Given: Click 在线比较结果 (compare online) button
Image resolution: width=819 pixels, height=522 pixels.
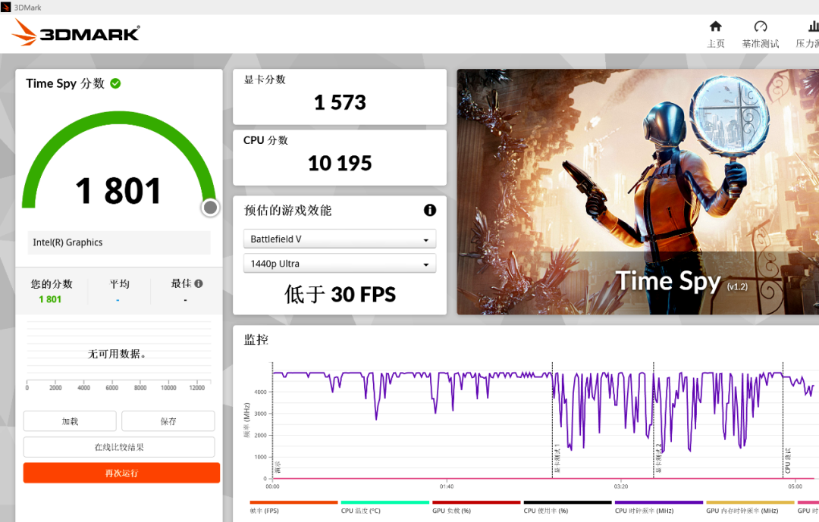Looking at the screenshot, I should tap(119, 447).
